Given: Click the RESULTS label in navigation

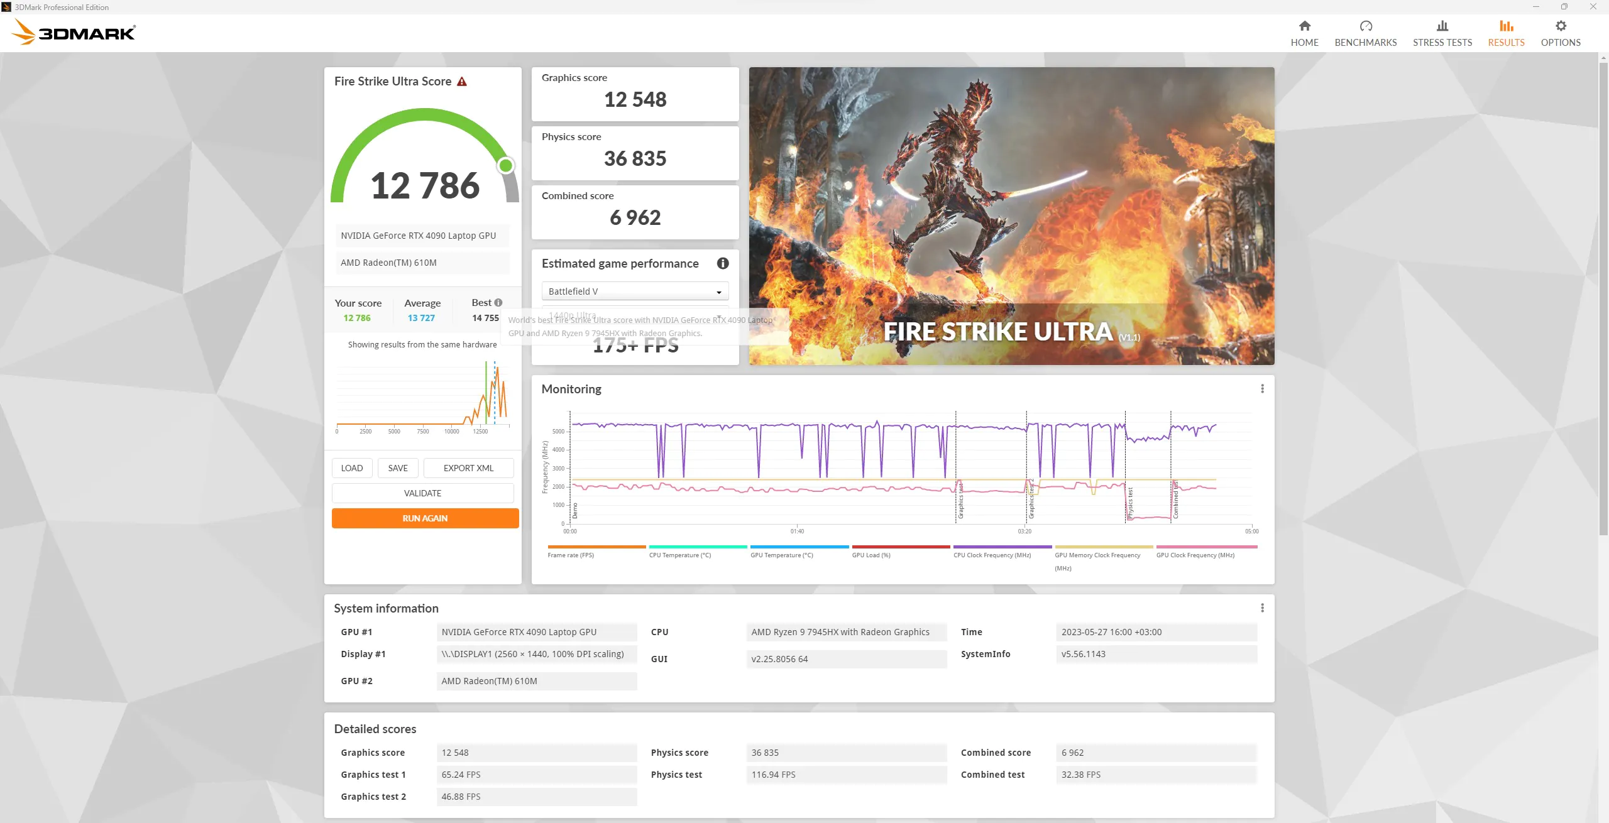Looking at the screenshot, I should click(x=1506, y=43).
